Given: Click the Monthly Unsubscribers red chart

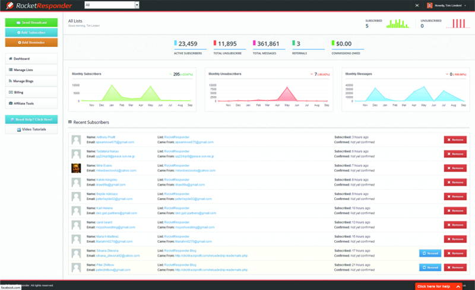Looking at the screenshot, I should (x=269, y=94).
